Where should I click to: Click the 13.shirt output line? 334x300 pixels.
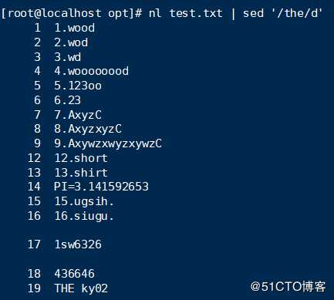coord(81,173)
